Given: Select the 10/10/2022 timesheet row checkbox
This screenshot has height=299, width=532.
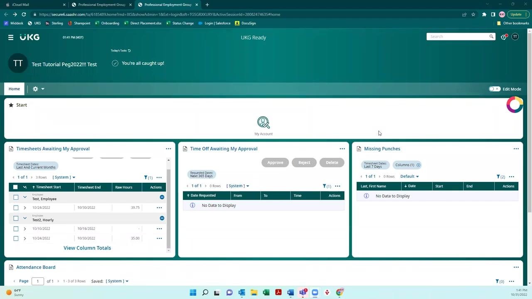Looking at the screenshot, I should 16,229.
